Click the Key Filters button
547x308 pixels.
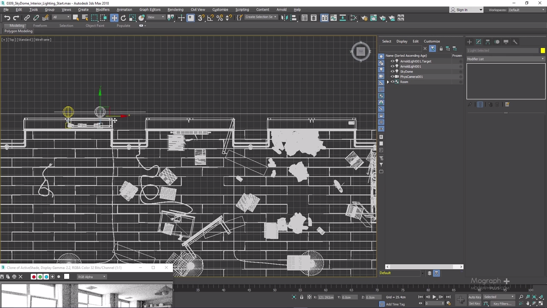coord(502,304)
